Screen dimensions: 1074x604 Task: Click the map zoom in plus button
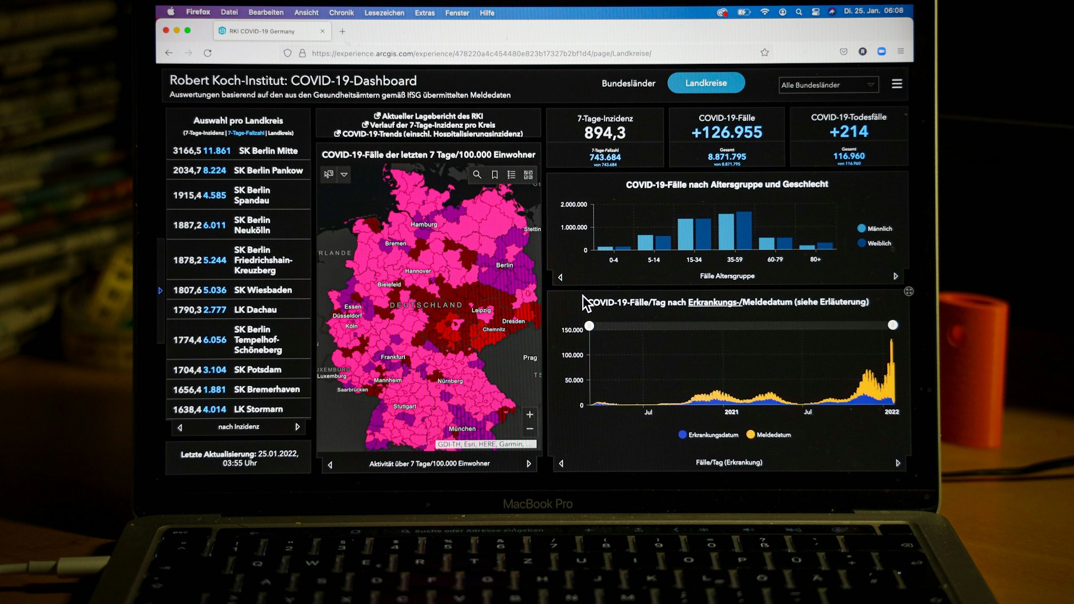point(530,414)
